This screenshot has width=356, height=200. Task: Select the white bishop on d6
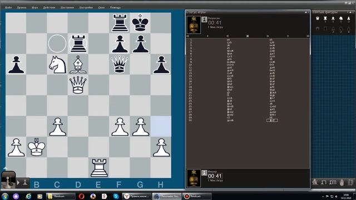(x=78, y=64)
